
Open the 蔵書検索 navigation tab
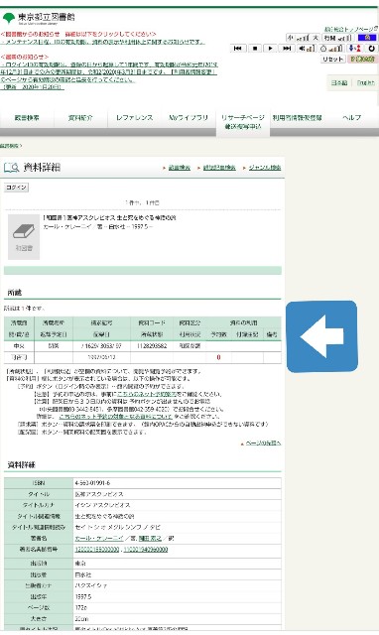pyautogui.click(x=27, y=118)
